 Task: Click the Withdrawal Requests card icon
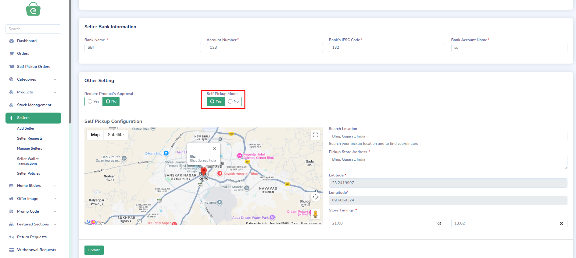[x=12, y=250]
